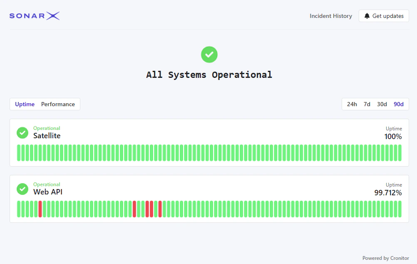Click the Web API green check icon

click(x=22, y=189)
